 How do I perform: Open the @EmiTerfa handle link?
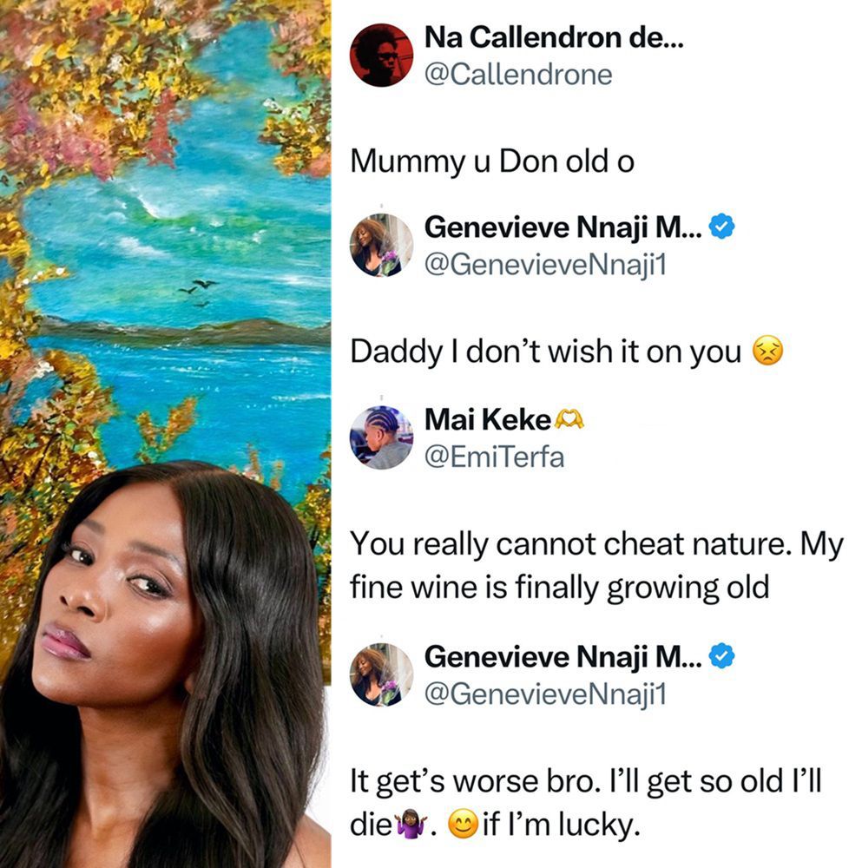(x=495, y=457)
